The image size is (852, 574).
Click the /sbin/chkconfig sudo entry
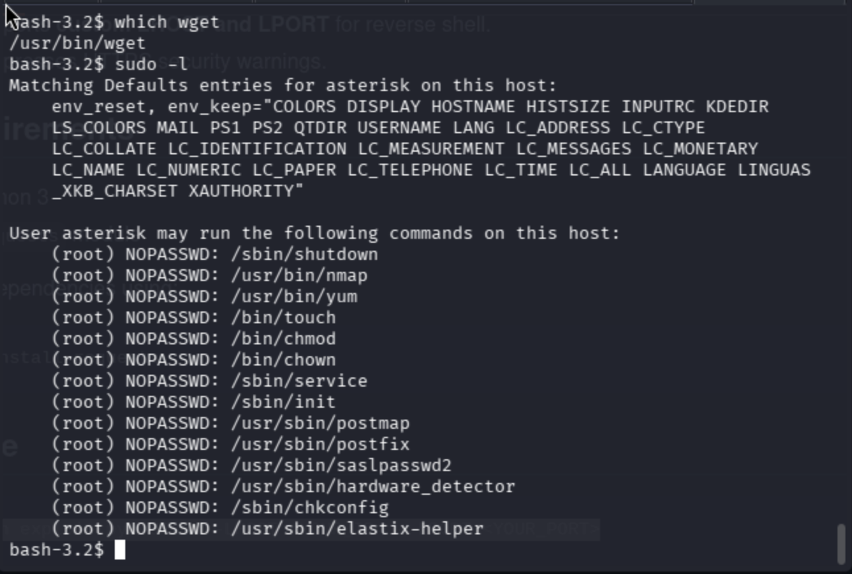[309, 507]
